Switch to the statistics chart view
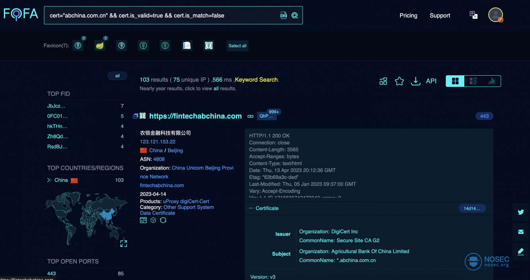530x280 pixels. (492, 81)
